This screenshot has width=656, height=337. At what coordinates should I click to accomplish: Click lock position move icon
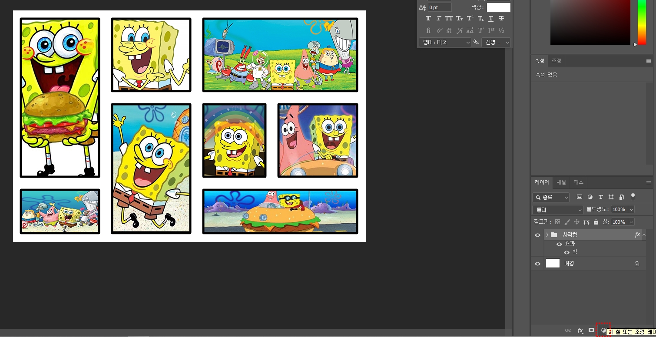[576, 222]
